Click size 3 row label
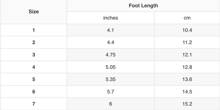This screenshot has width=220, height=110. [x=34, y=55]
